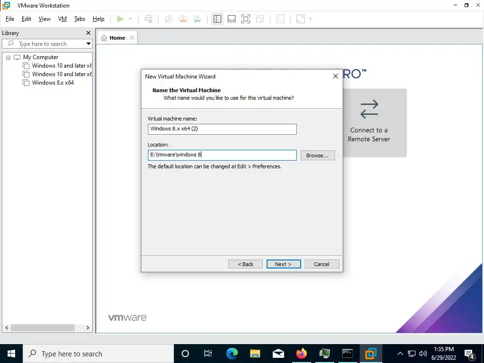Click the monitor app icon left of Command Prompt
Viewport: 484px width, 363px height.
324,354
